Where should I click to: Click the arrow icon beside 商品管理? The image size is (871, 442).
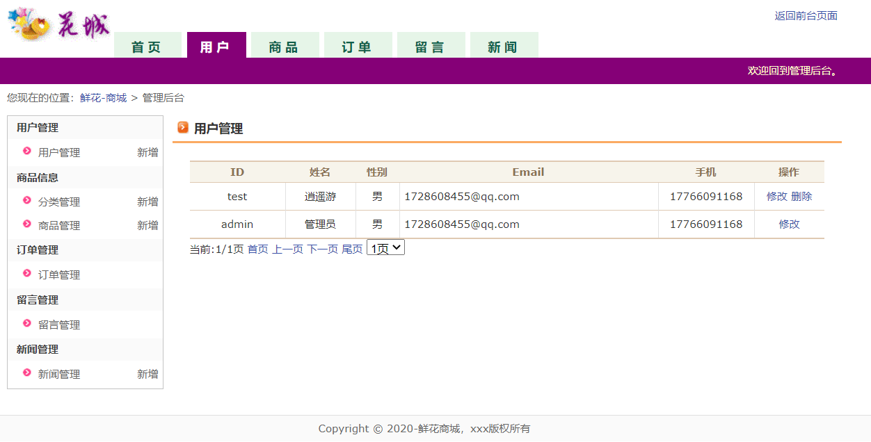[26, 226]
